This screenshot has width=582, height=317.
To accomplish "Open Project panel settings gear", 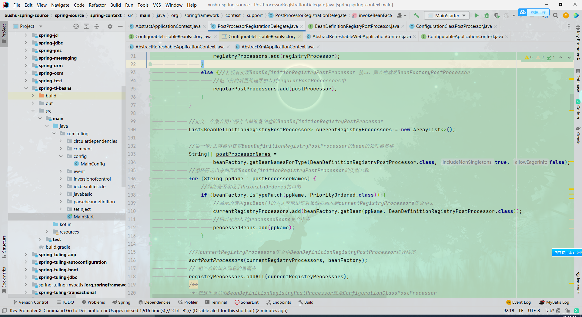I will (110, 26).
